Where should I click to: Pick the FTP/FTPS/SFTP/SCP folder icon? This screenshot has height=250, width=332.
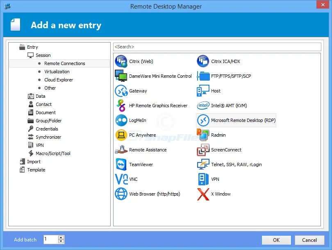(x=203, y=76)
